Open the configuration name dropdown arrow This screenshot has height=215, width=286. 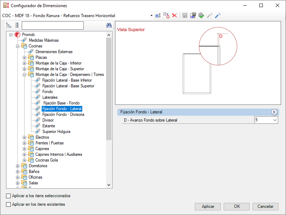coord(151,16)
